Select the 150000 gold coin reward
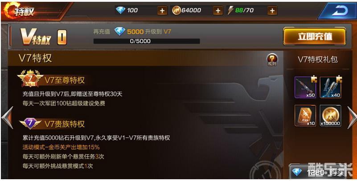357x181 pixels. [331, 116]
